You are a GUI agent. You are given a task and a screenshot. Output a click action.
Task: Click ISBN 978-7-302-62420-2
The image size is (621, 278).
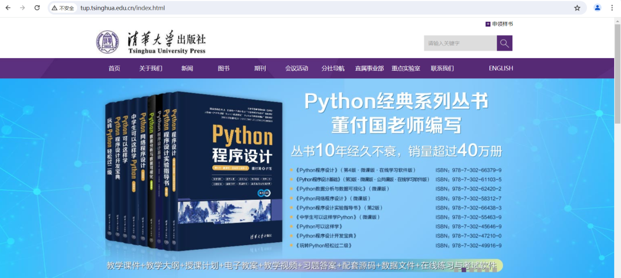pyautogui.click(x=469, y=189)
